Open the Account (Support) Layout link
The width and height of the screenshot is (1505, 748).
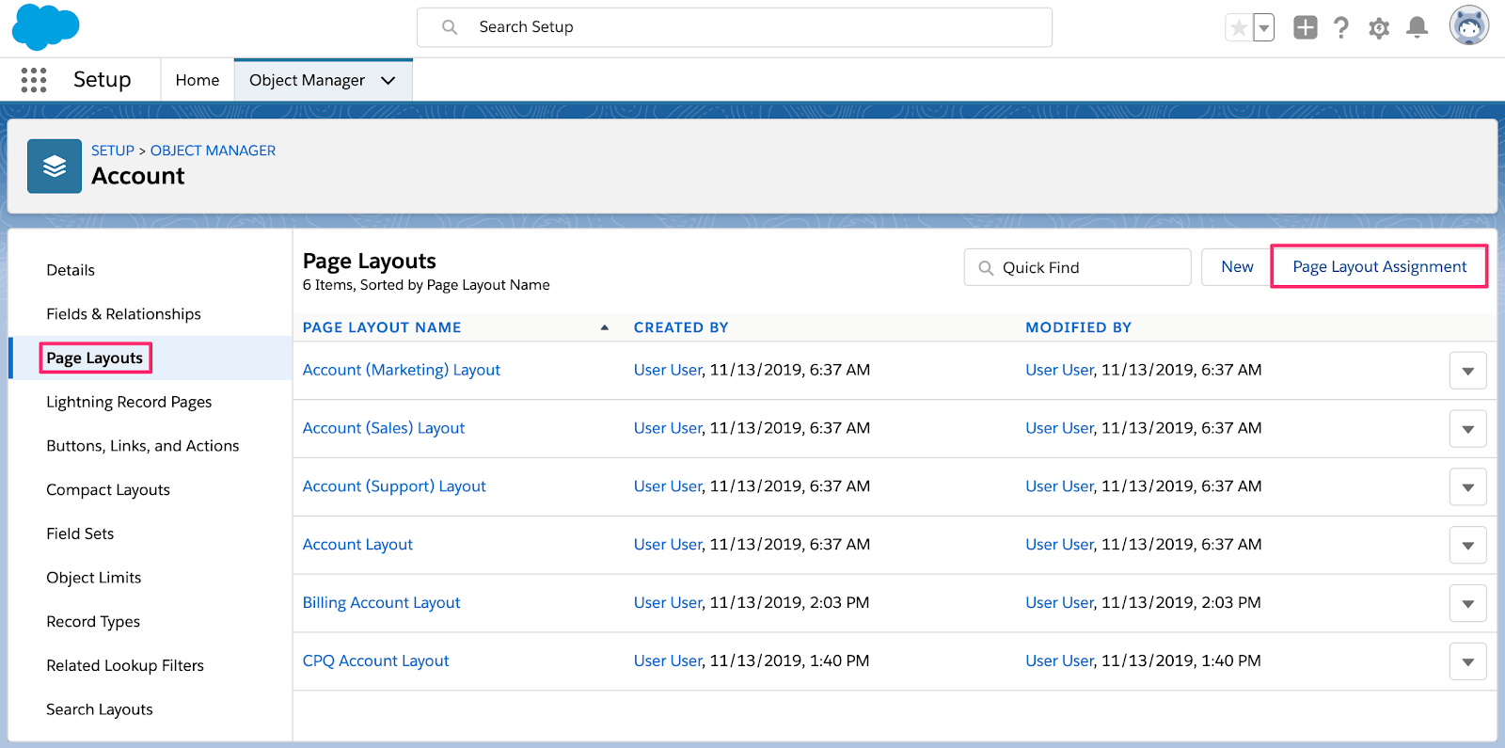pos(394,486)
